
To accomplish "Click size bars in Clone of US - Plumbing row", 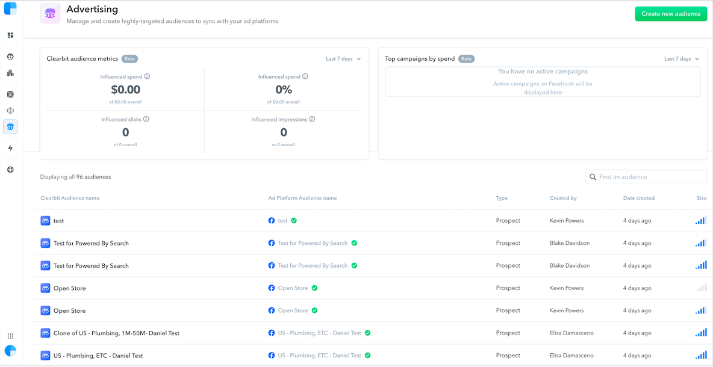I will point(701,333).
